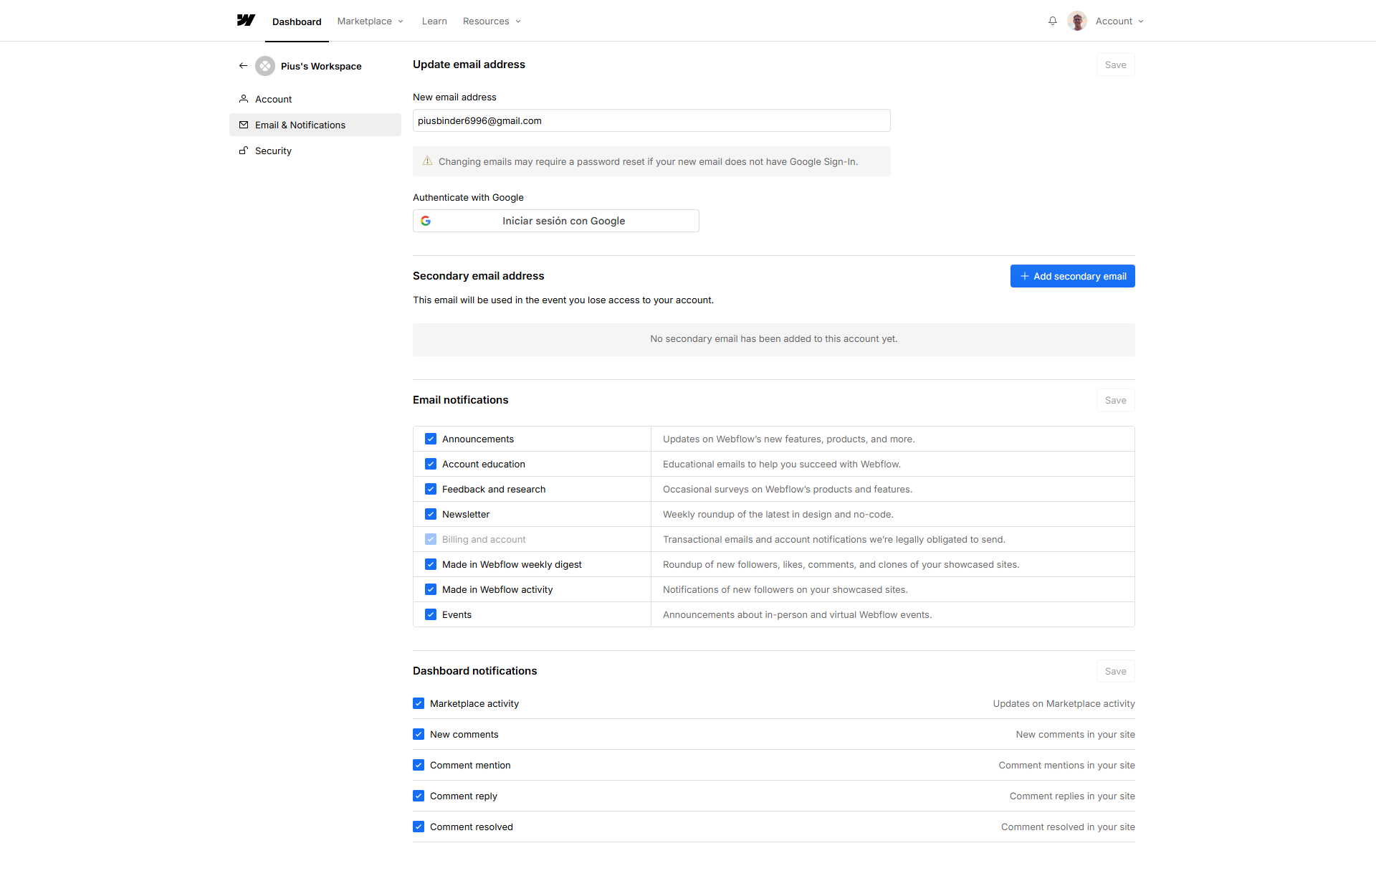Screen dimensions: 1376x871
Task: Select Account in the sidebar
Action: 315,99
